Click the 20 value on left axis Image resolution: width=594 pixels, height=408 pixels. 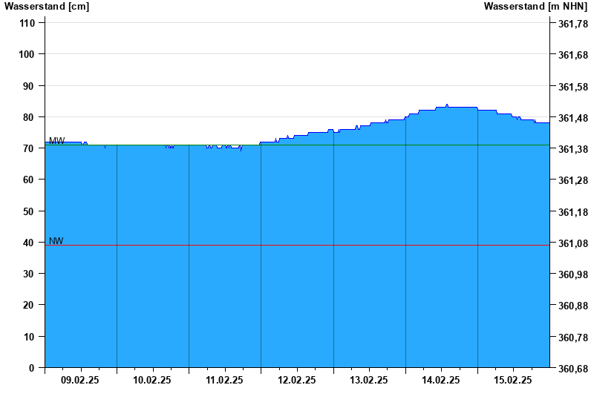[x=29, y=305]
